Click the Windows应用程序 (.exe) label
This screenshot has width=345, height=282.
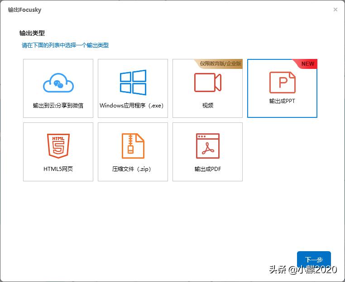pyautogui.click(x=132, y=106)
